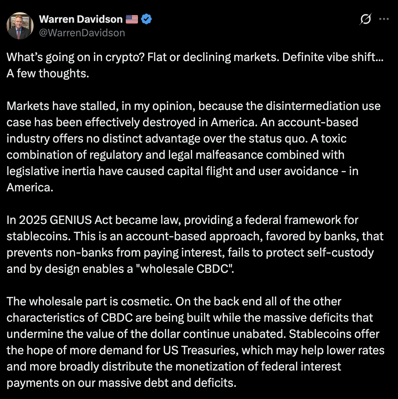Open the Grok explain-this-post icon
Screen dimensions: 398x399
[365, 19]
